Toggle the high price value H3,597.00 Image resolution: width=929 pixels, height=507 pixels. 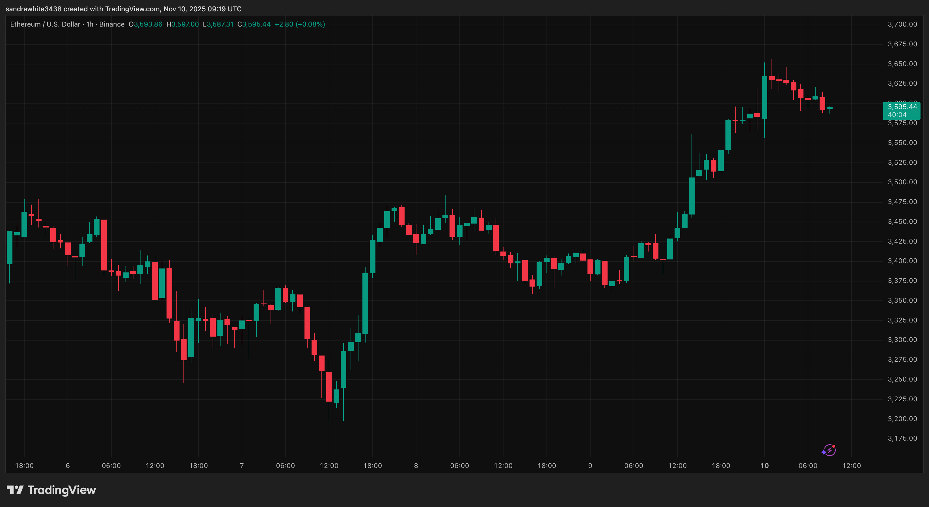[183, 24]
